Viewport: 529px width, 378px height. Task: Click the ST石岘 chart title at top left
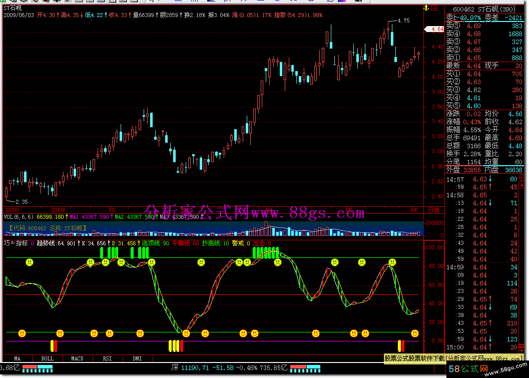tap(13, 8)
